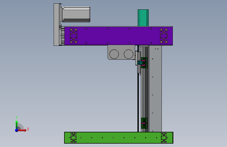The image size is (227, 147).
Task: Click the right circle in the gray bracket
Action: [x=129, y=54]
